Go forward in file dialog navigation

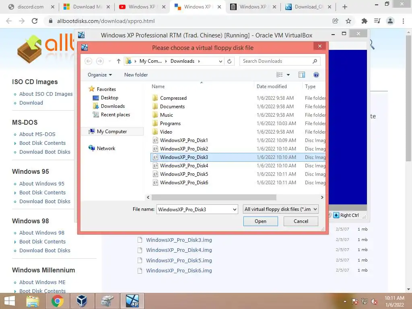click(x=100, y=61)
